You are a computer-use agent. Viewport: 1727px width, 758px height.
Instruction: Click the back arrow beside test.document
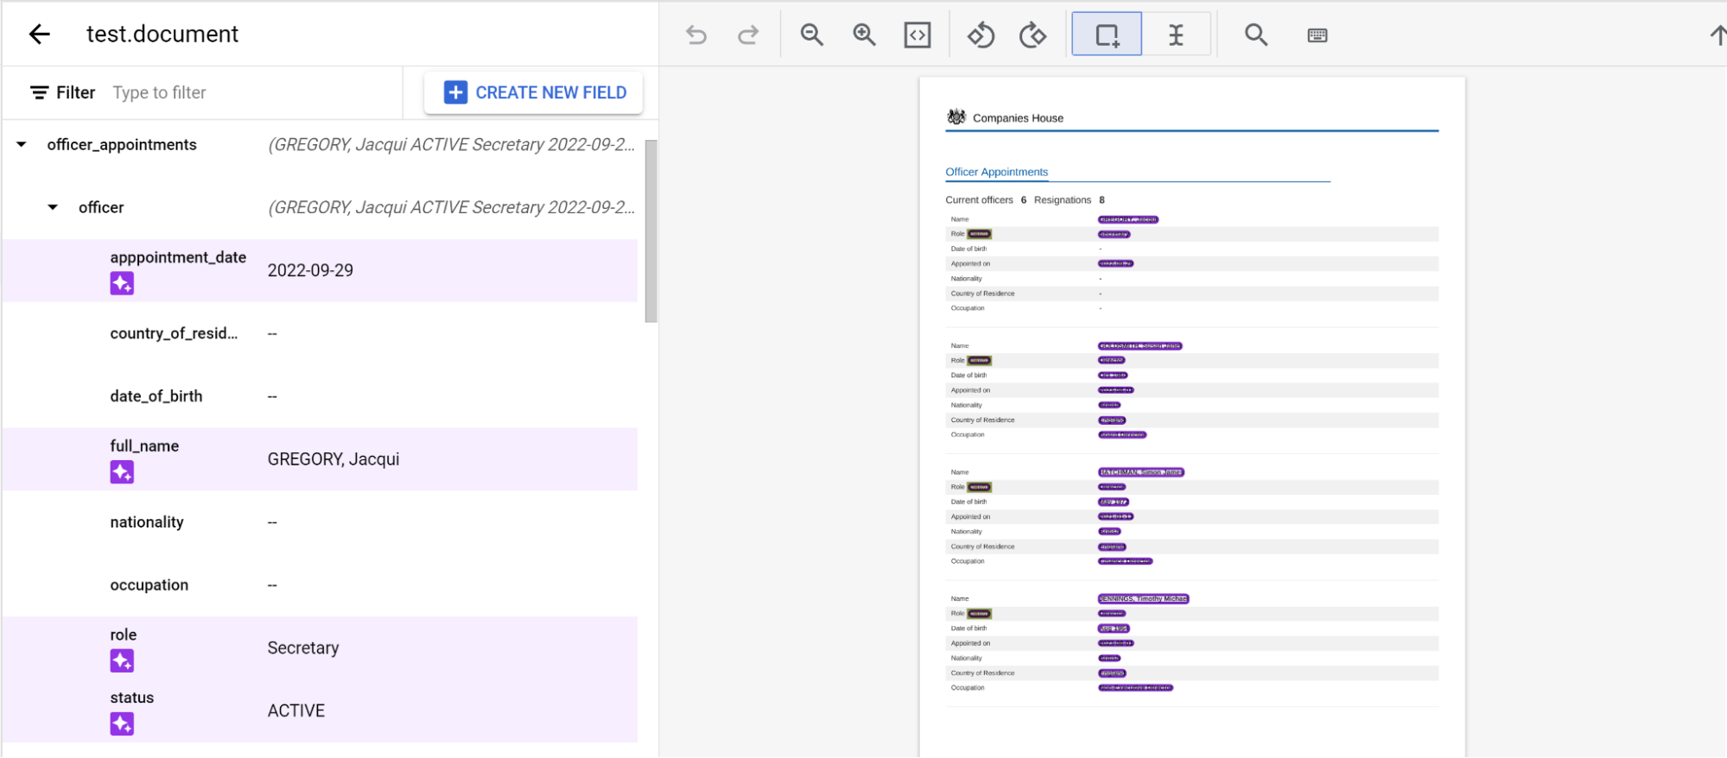pyautogui.click(x=40, y=35)
